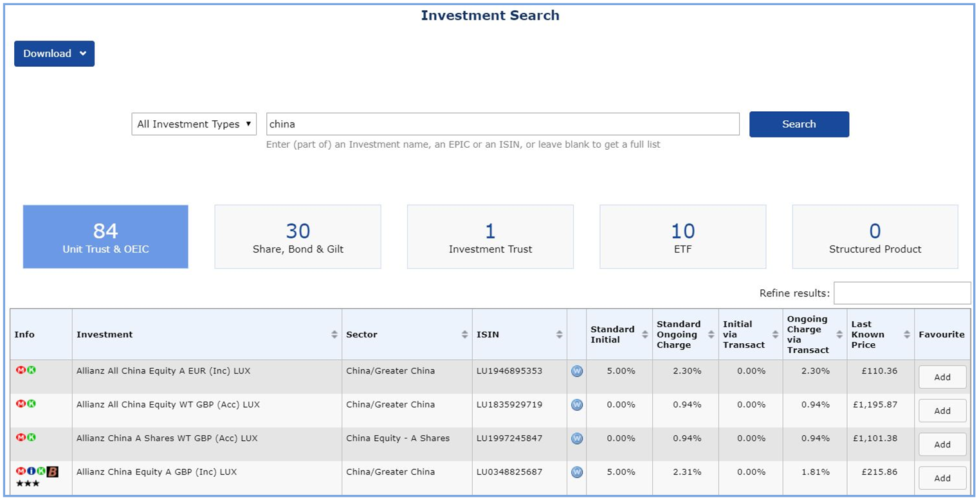Select the ETF results tab
Viewport: 979px width, 500px height.
tap(682, 237)
